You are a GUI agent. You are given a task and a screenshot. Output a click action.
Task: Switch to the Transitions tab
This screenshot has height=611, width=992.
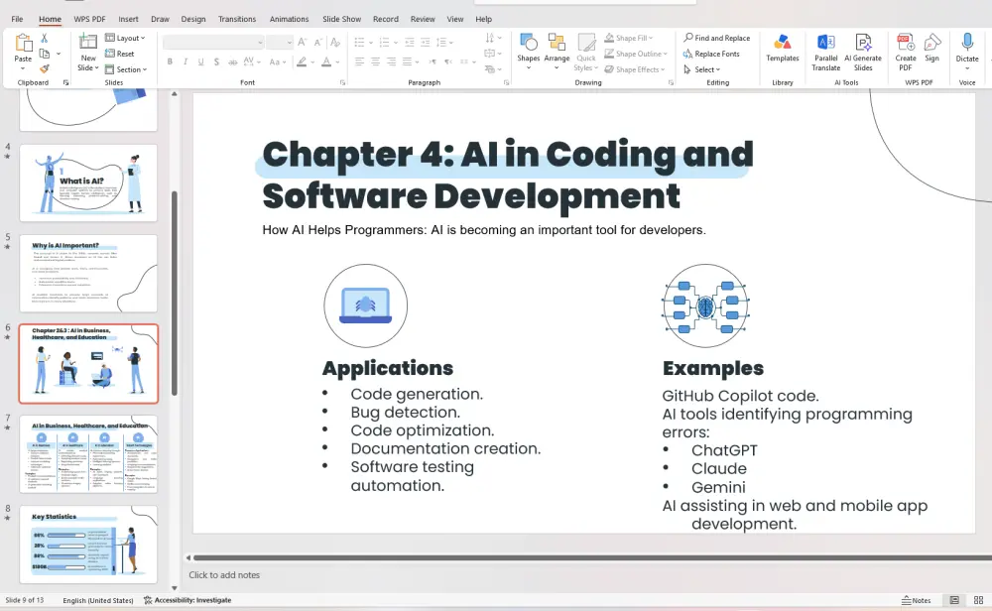(237, 19)
